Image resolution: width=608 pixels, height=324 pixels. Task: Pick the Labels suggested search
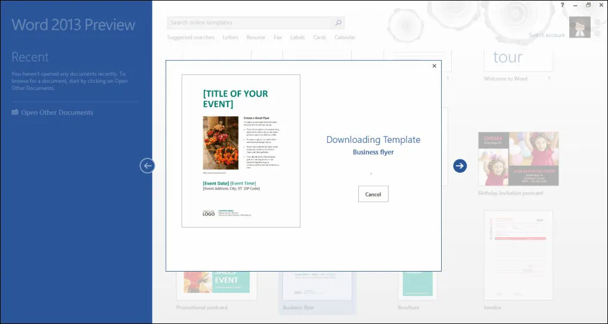click(x=297, y=38)
